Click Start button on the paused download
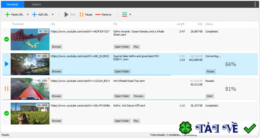This screenshot has height=138, width=260. click(x=210, y=96)
